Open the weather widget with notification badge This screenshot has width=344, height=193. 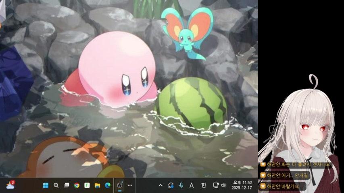[x=10, y=185]
